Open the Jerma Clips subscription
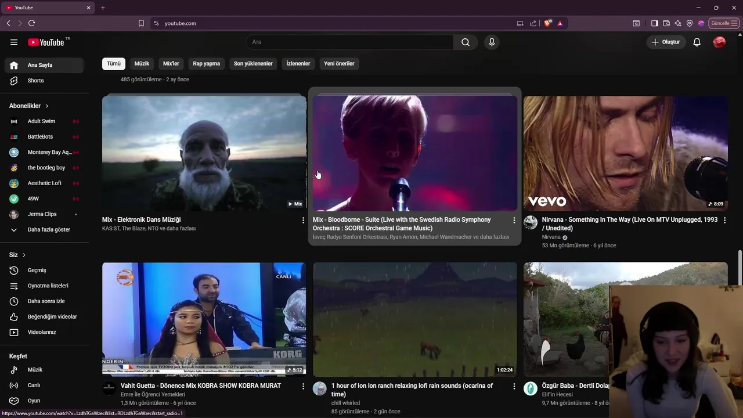 44,214
